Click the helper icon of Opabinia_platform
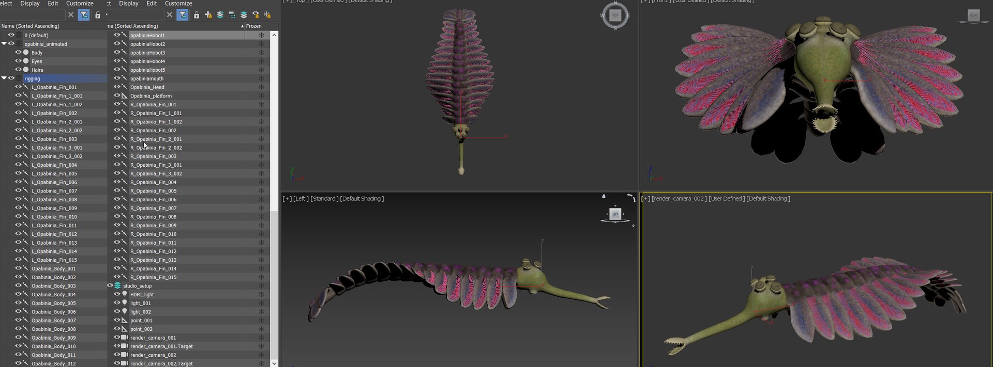993x367 pixels. point(125,95)
